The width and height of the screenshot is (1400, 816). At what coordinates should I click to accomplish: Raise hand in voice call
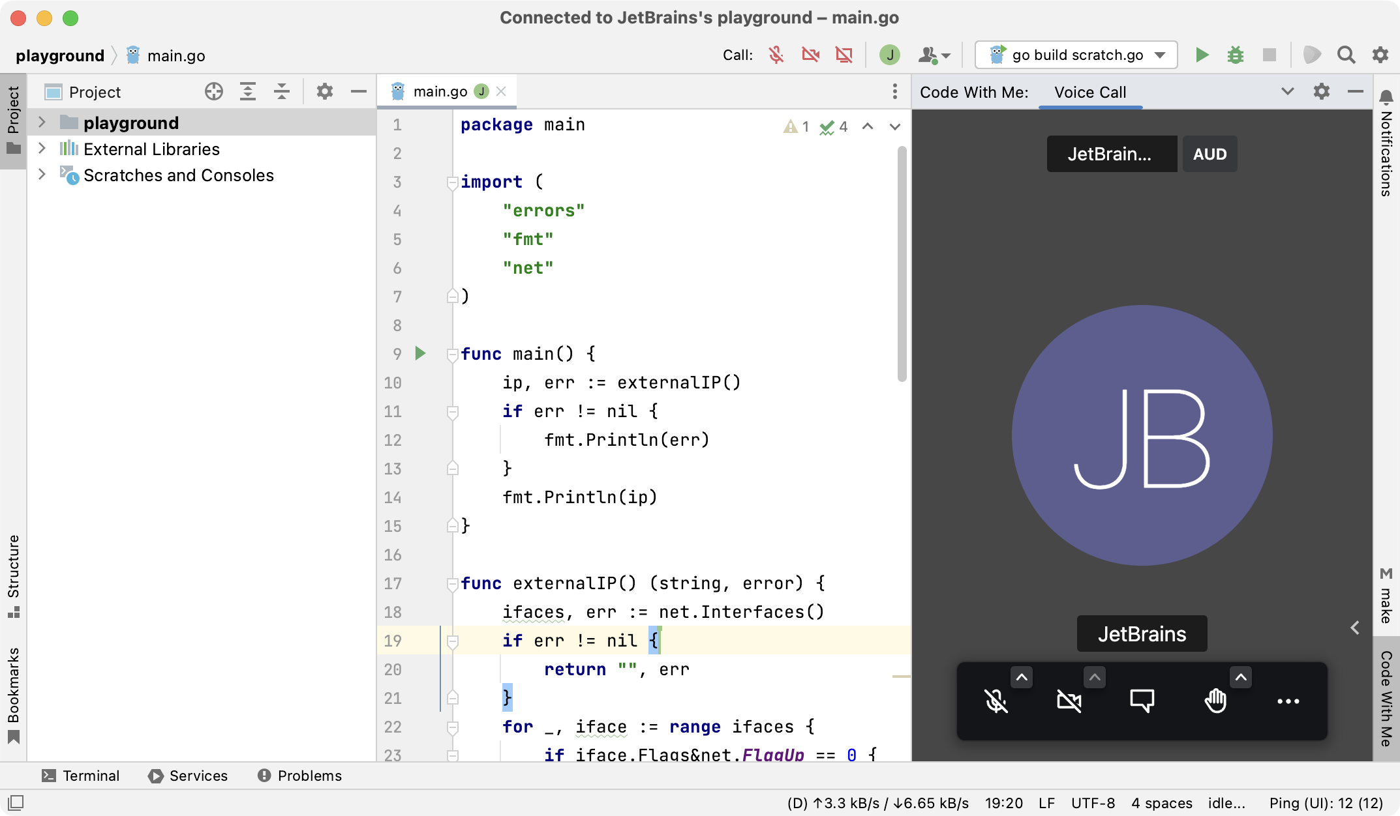click(1215, 701)
